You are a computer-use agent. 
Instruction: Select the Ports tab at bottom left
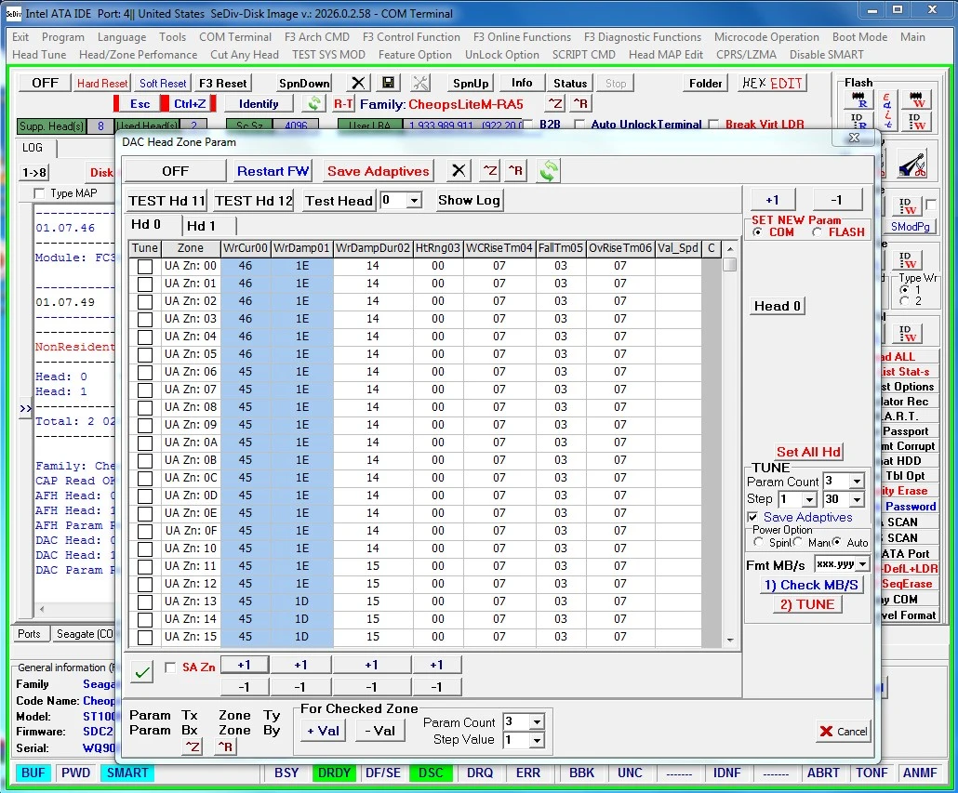click(x=29, y=634)
